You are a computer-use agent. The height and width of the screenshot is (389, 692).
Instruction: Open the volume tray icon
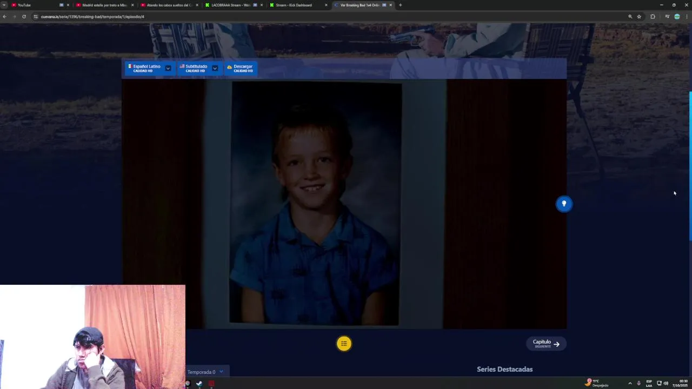pos(666,383)
